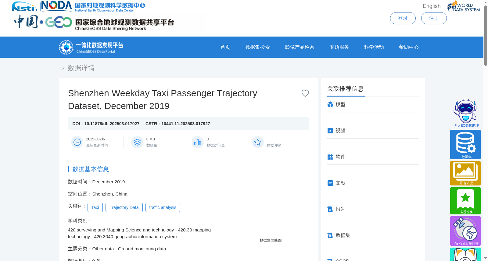Click the Taxi keyword tag
The height and width of the screenshot is (261, 488).
95,207
